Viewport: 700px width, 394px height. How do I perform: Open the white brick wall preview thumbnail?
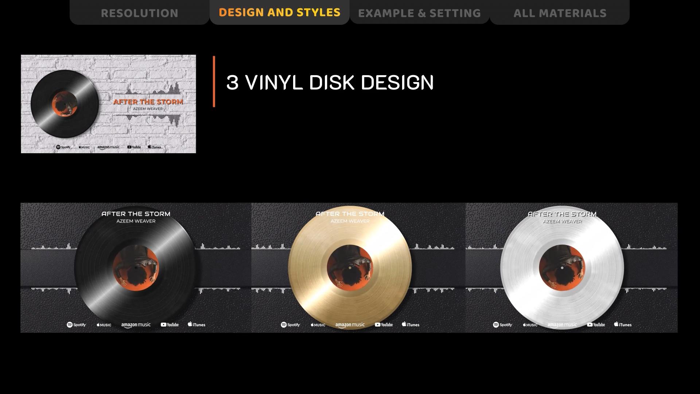[x=108, y=104]
